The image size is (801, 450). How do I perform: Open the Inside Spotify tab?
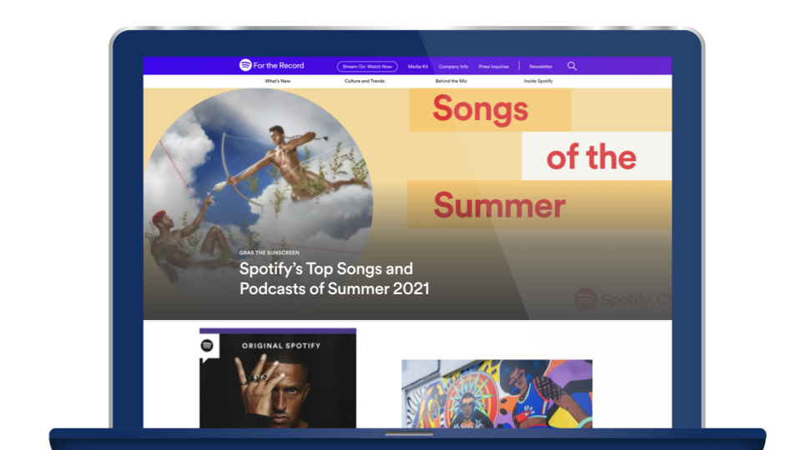pos(538,81)
